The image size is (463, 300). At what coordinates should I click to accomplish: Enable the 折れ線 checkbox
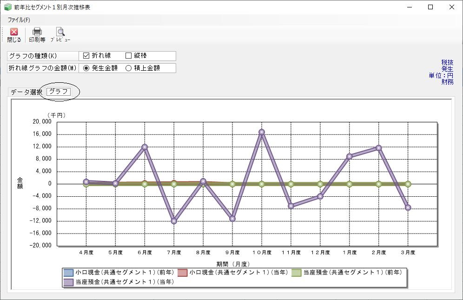(86, 55)
